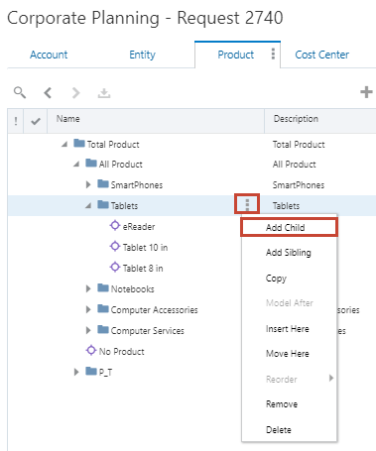Screen dimensions: 376x451
Task: Expand the Computer Services node
Action: (x=88, y=330)
